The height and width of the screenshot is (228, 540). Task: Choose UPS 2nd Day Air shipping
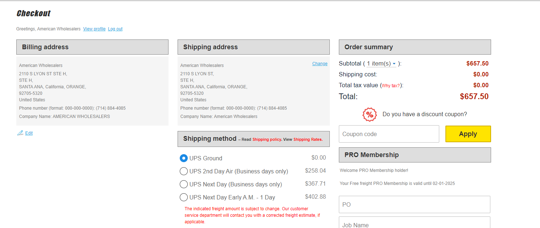[184, 171]
